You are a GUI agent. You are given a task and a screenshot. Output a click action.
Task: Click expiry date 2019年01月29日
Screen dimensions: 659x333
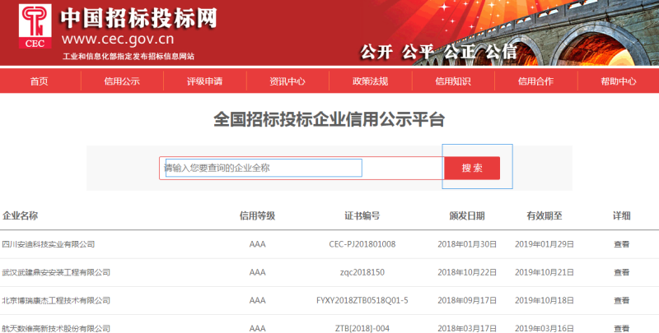point(544,244)
